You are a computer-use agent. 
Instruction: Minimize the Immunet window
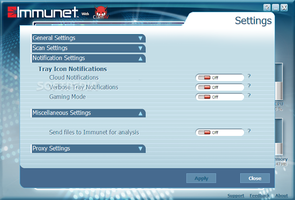(276, 8)
